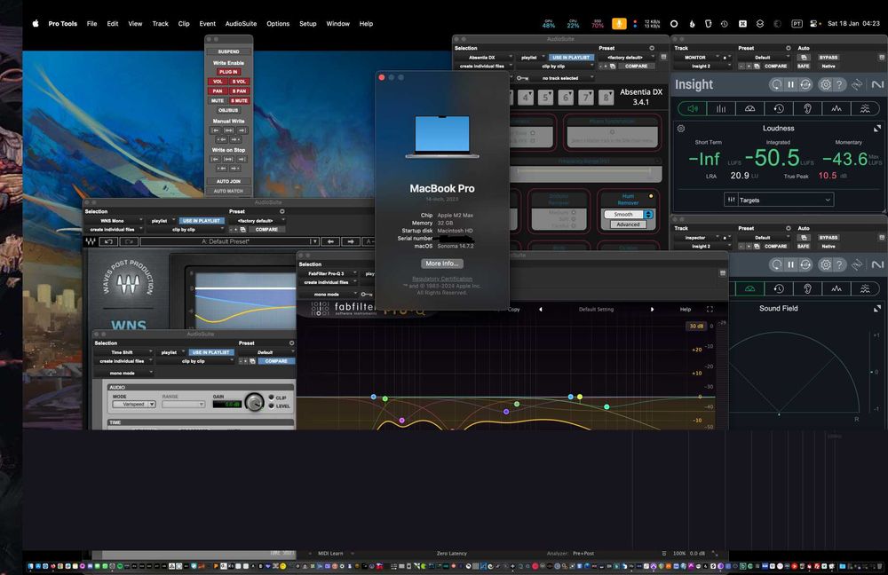Screen dimensions: 888x575
Task: Toggle PLUG IN write enable
Action: (x=228, y=72)
